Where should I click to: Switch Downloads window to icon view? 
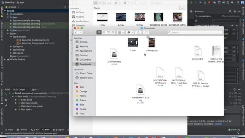coord(99,32)
